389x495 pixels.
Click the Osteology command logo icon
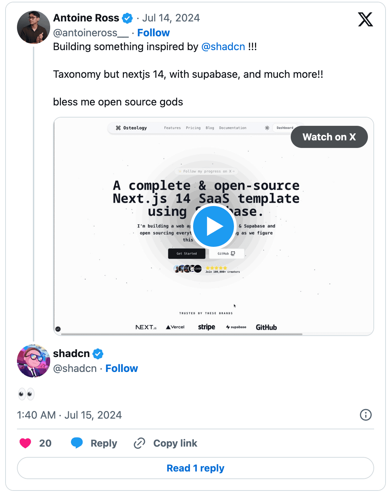click(x=118, y=128)
